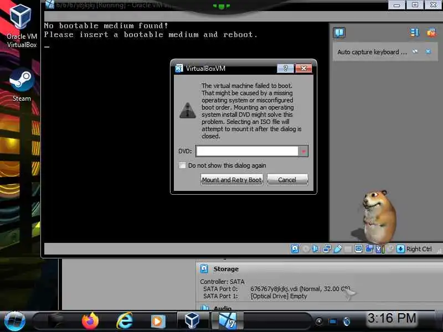443x332 pixels.
Task: Launch Internet Explorer from the taskbar
Action: (x=124, y=321)
